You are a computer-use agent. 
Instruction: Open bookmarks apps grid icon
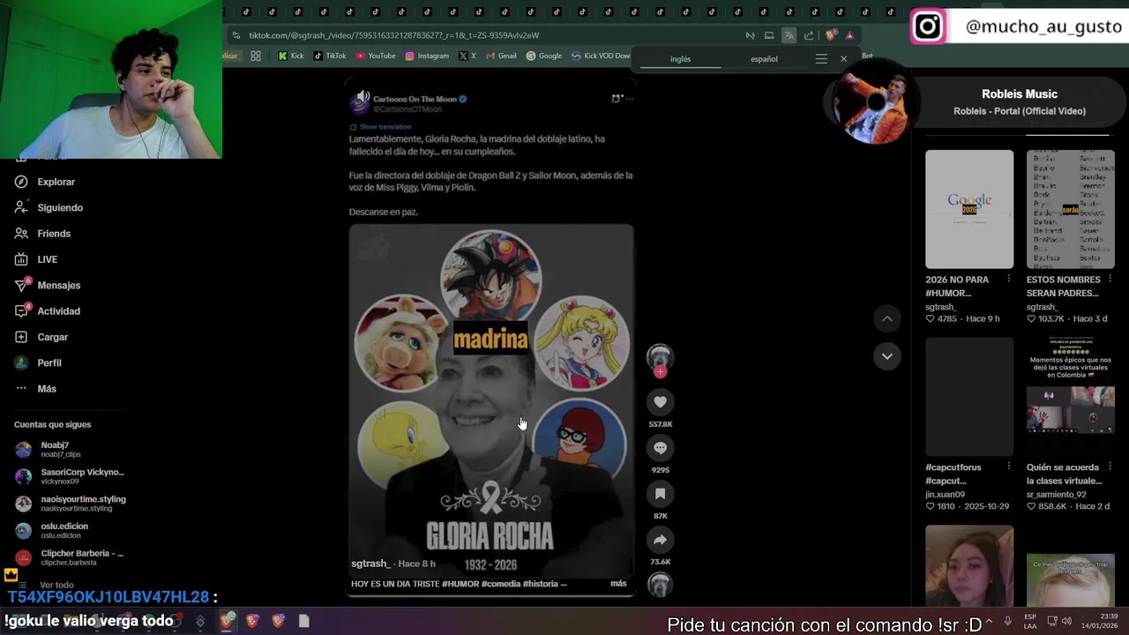click(256, 56)
